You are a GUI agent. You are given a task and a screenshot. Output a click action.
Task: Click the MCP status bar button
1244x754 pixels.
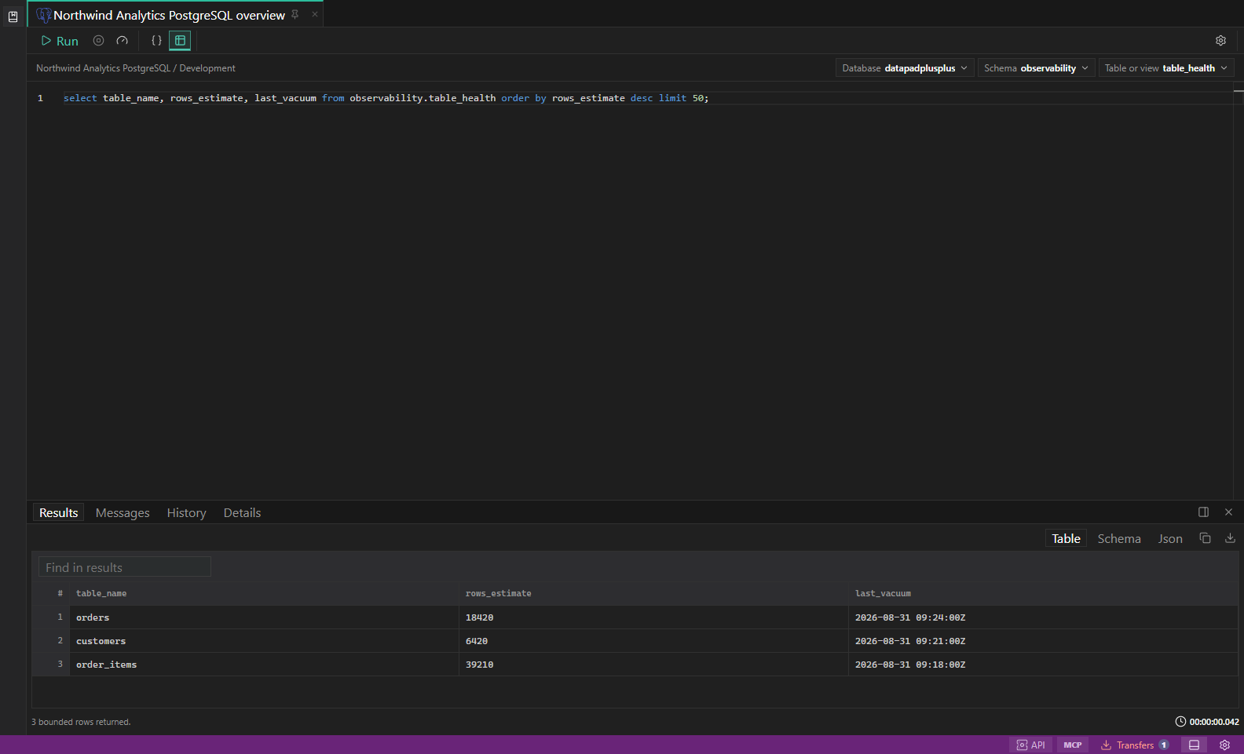[x=1073, y=745]
